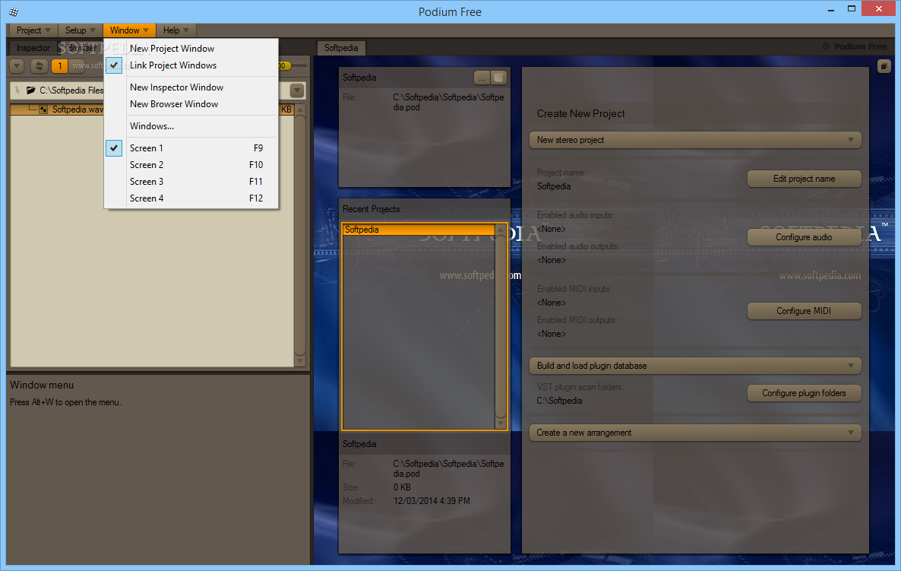Expand Create a new arrangement dropdown
The image size is (901, 571).
pos(695,433)
